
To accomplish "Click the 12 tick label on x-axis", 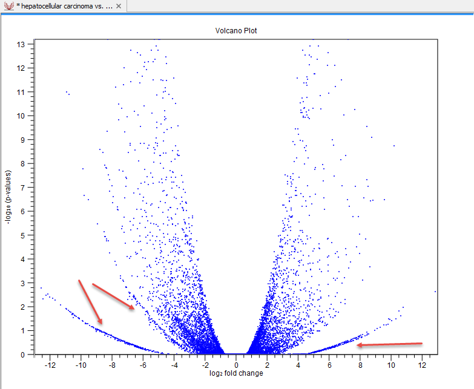I will [422, 365].
